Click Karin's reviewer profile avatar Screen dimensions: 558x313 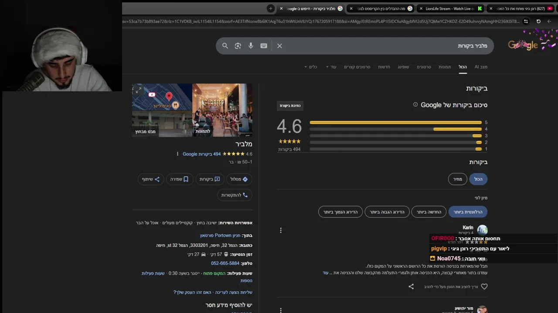[482, 230]
